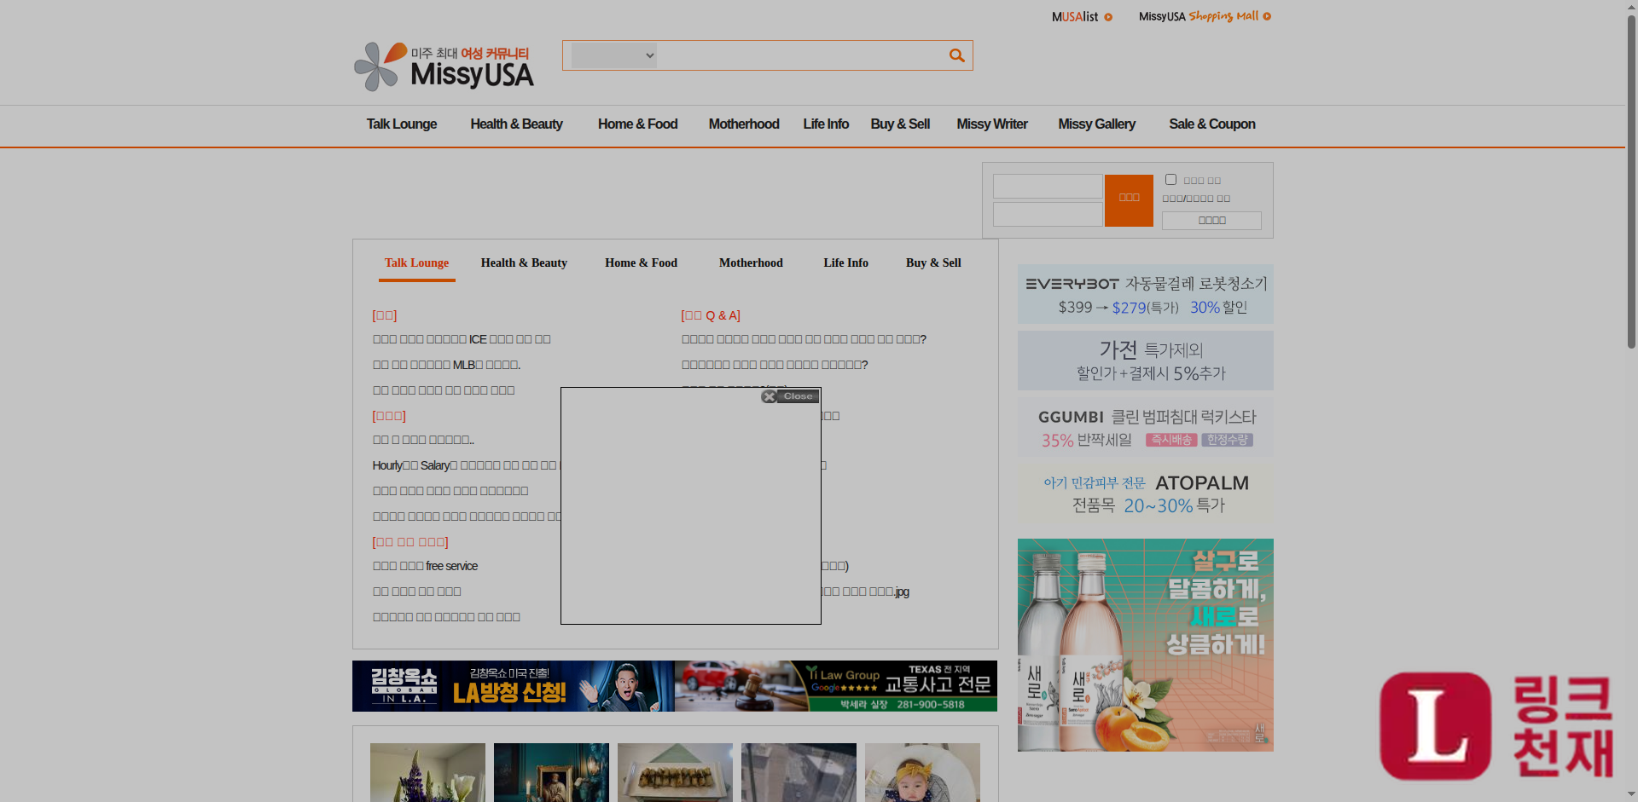Open the purple flowers gallery thumbnail
The height and width of the screenshot is (802, 1638).
click(427, 772)
